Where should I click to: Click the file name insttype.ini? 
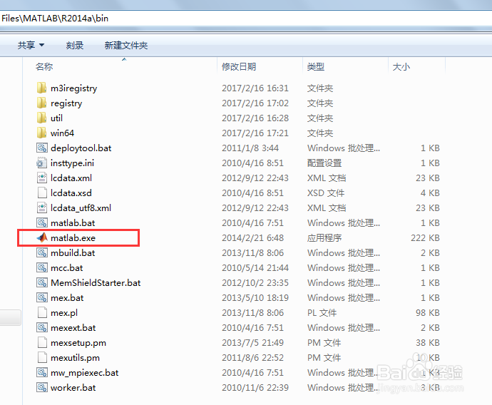72,163
